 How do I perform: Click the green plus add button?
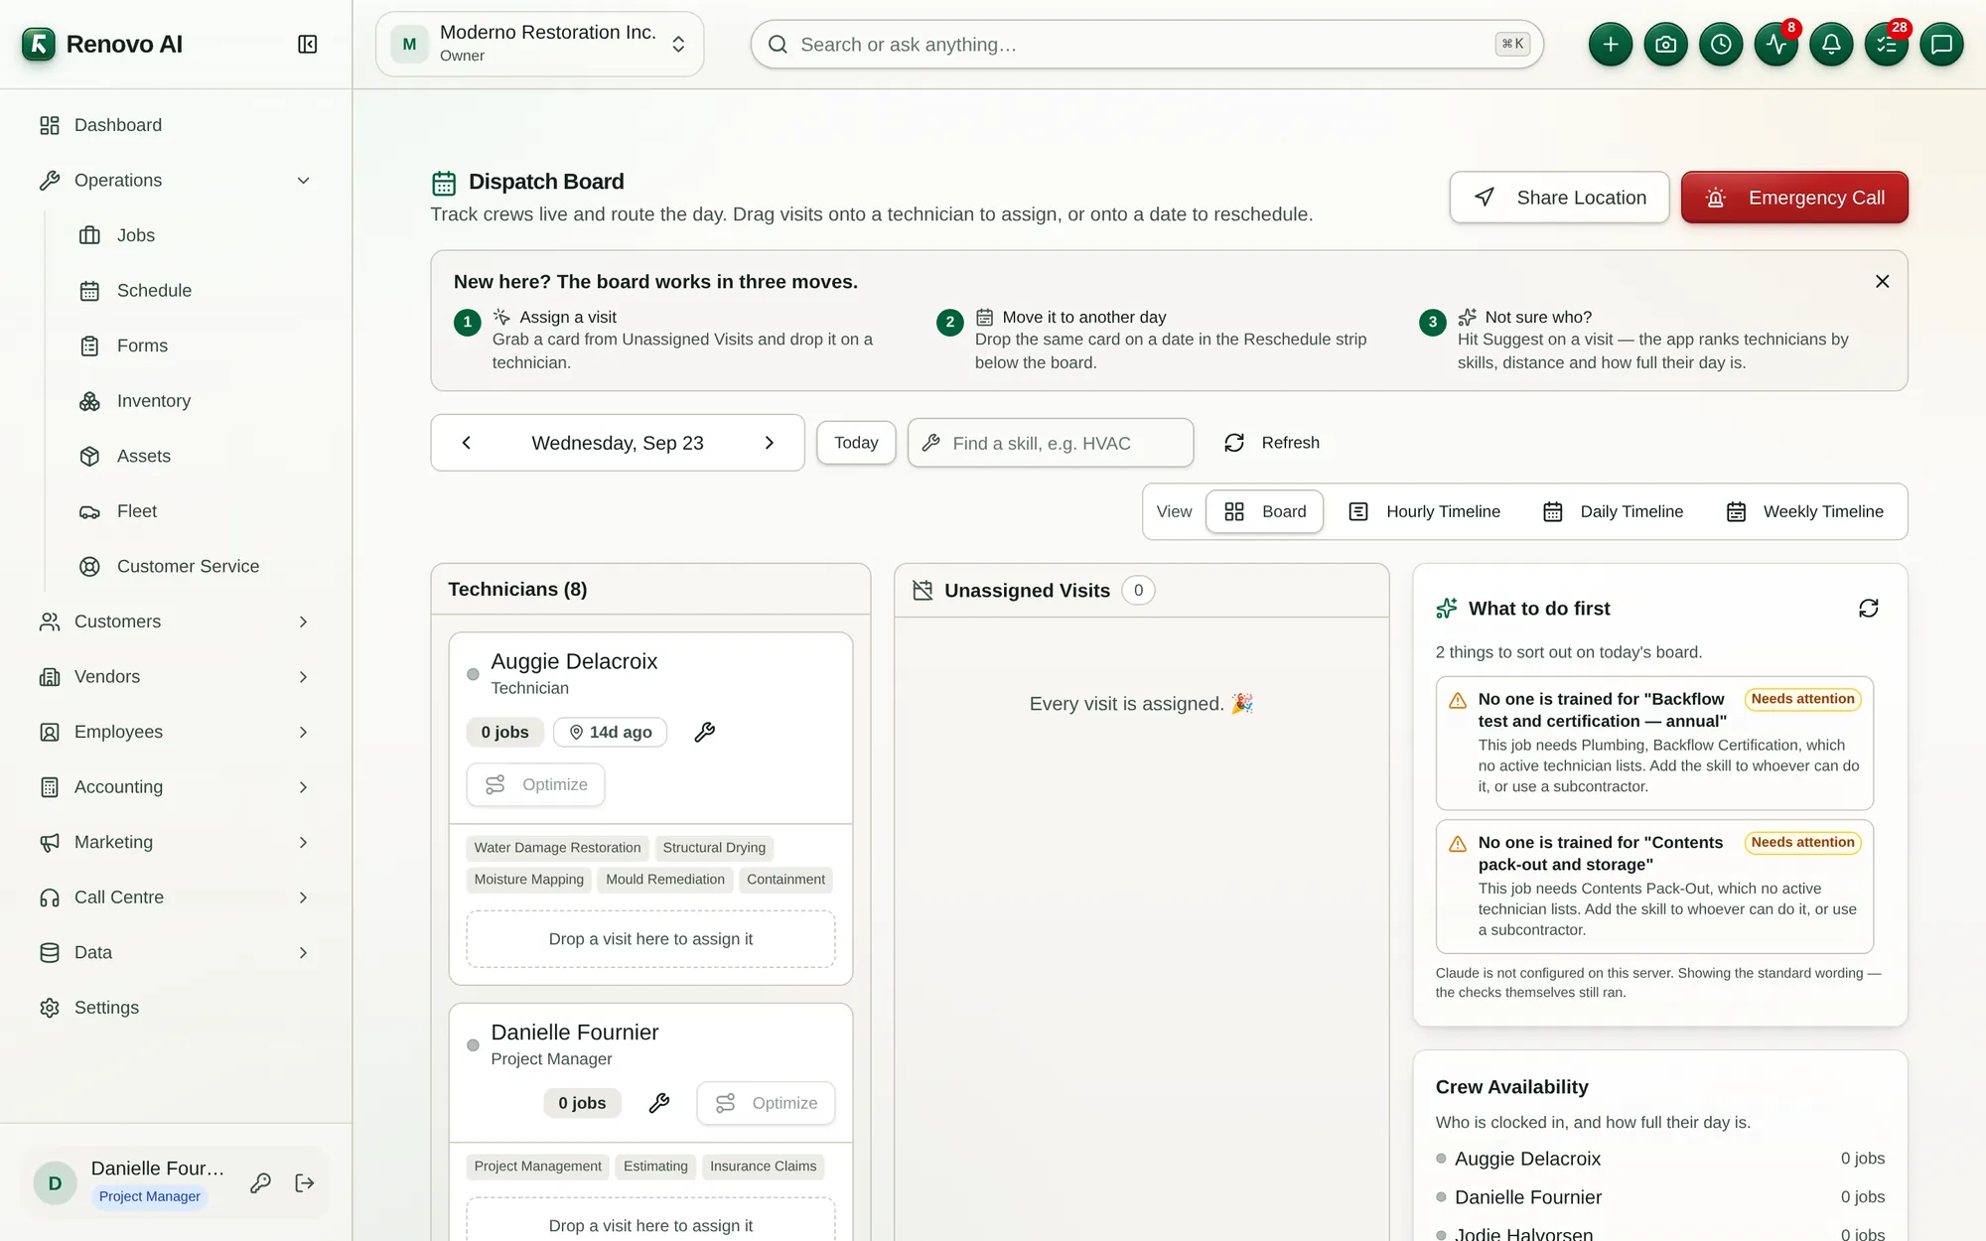[1611, 44]
